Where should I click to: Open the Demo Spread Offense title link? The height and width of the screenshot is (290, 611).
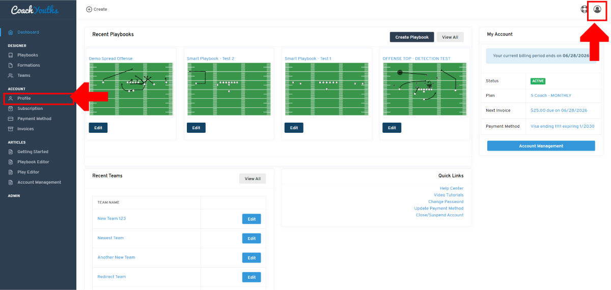tap(110, 59)
